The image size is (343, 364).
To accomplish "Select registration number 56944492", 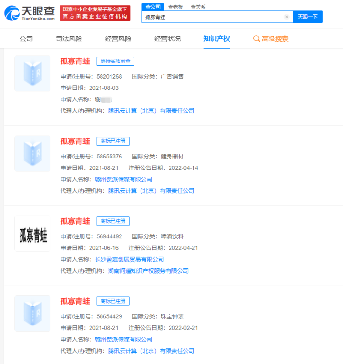I will pos(109,236).
